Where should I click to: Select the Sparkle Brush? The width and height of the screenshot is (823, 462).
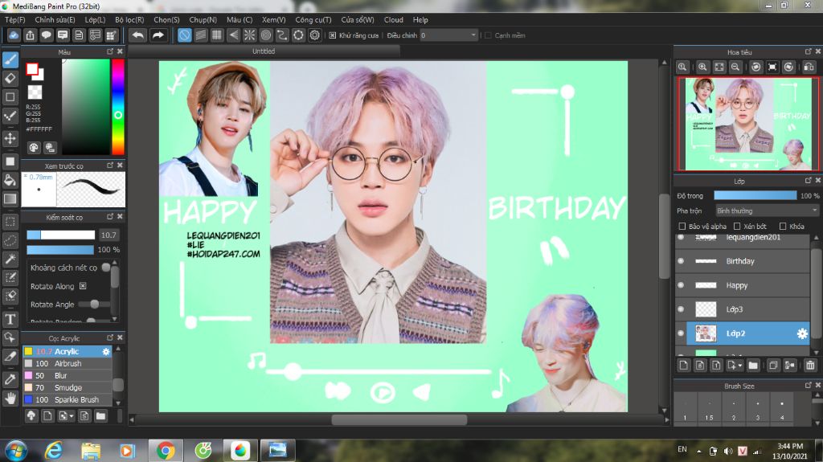(68, 399)
